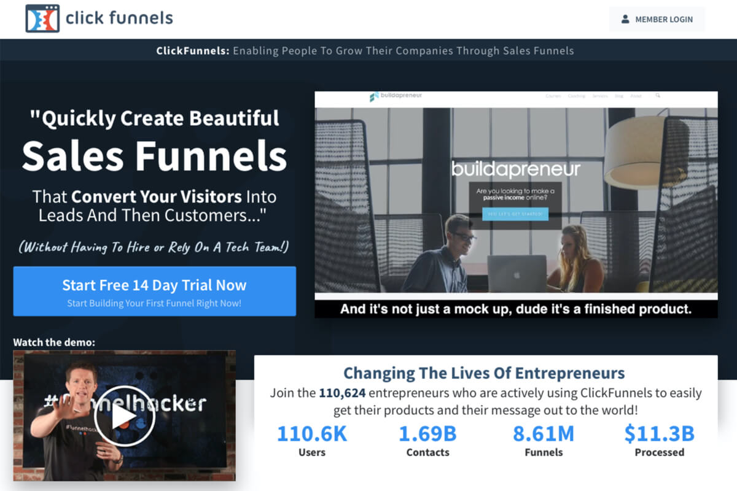Open About in the buildapreneur nav
This screenshot has height=491, width=737.
click(636, 96)
